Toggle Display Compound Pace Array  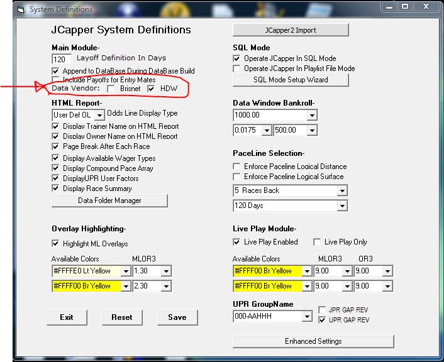pos(55,168)
